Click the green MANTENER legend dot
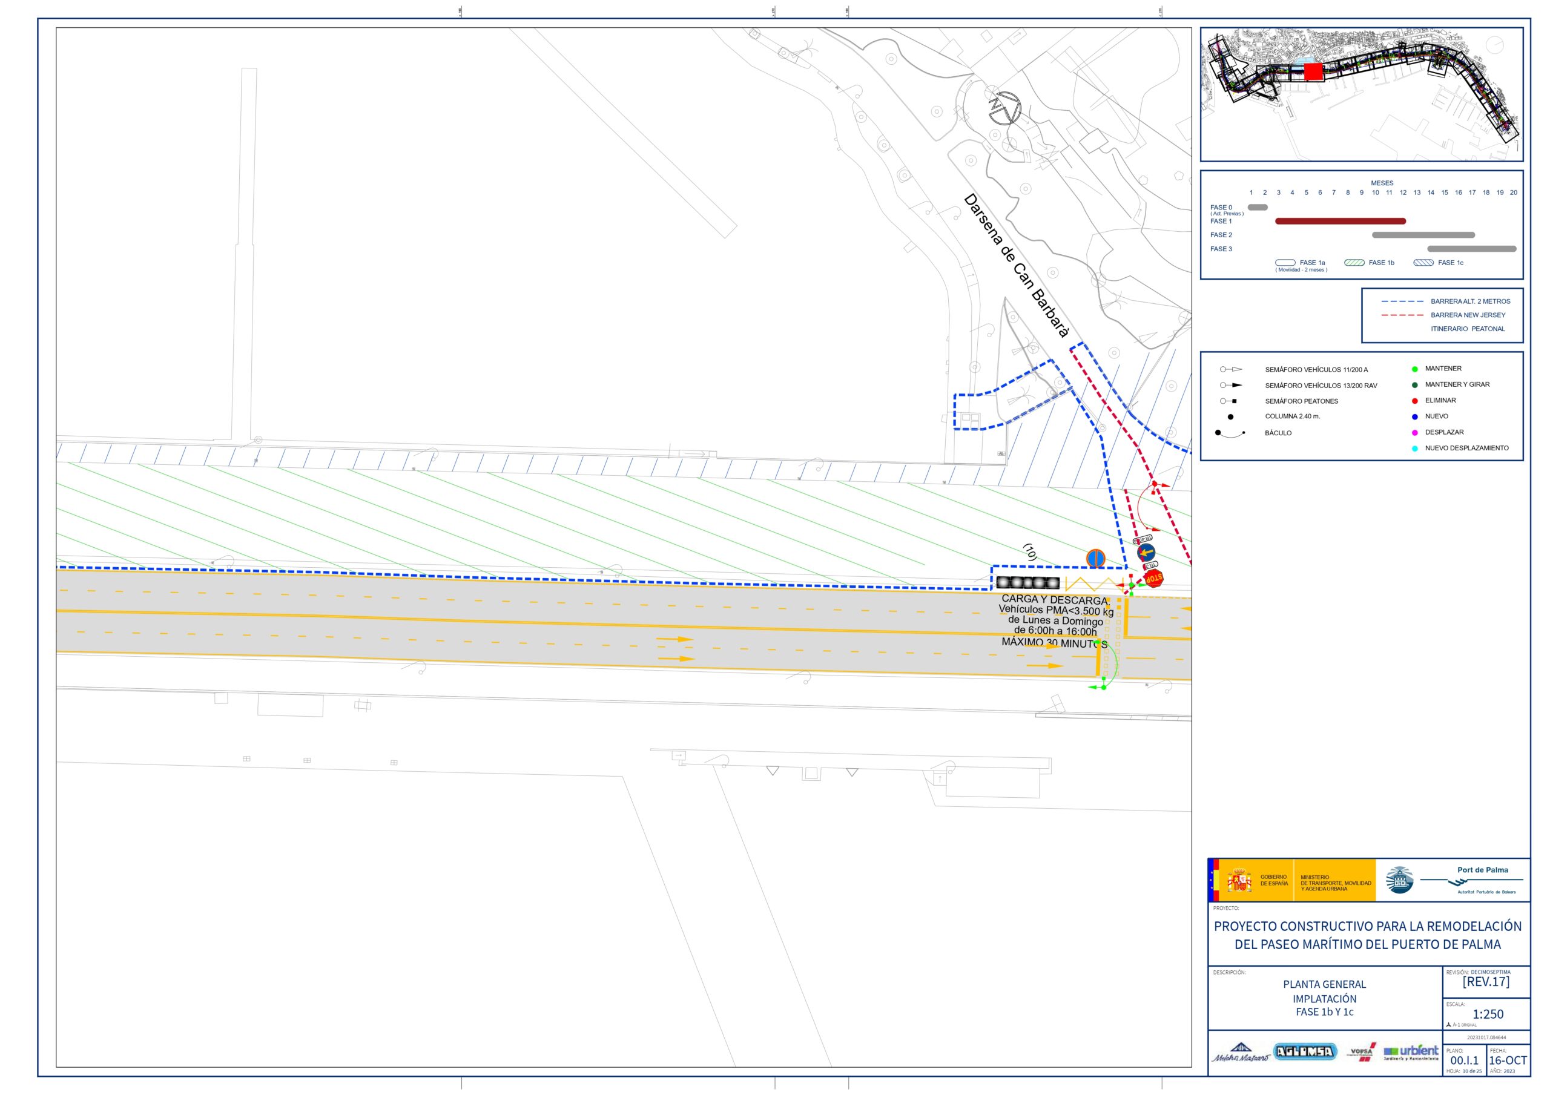 (x=1415, y=369)
